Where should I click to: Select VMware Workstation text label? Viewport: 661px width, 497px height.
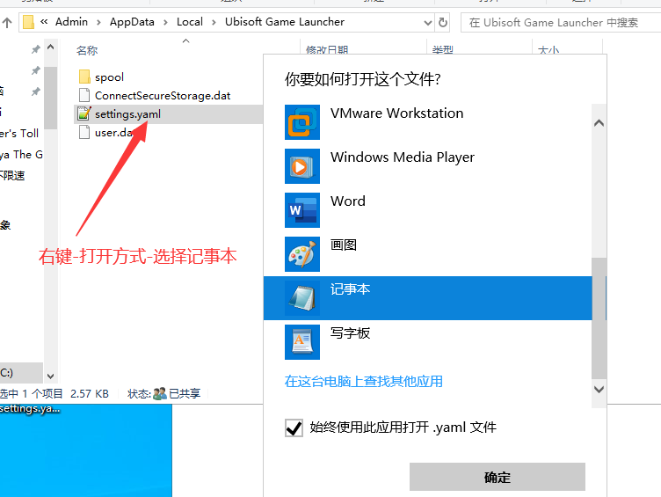(396, 113)
